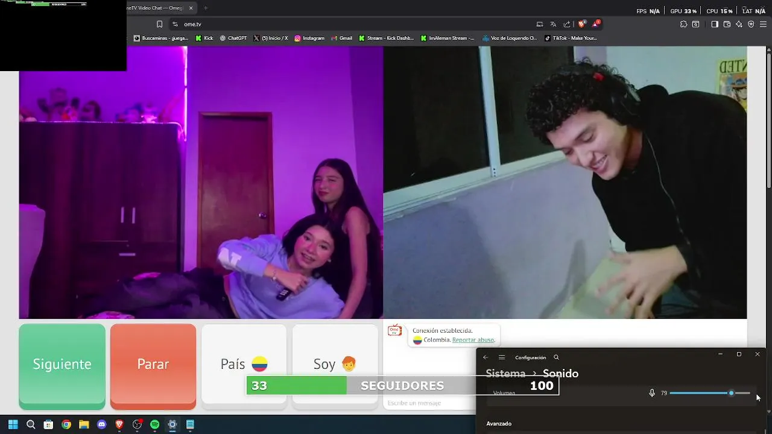Open Notepad from taskbar
772x434 pixels.
tap(190, 424)
